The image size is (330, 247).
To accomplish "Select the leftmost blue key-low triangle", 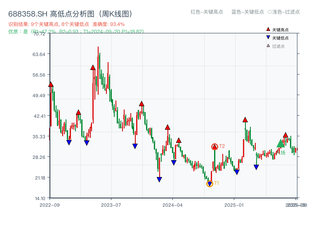I will (69, 142).
